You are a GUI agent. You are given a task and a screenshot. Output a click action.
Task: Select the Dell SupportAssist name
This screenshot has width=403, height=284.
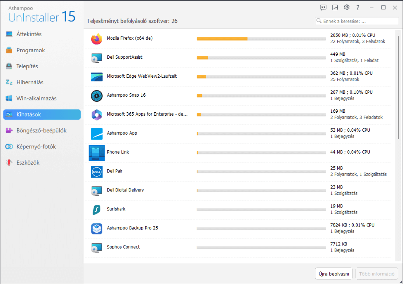pos(125,57)
